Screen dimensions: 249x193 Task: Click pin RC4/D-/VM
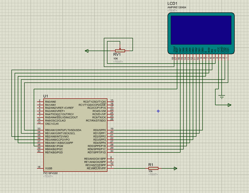click(x=99, y=111)
